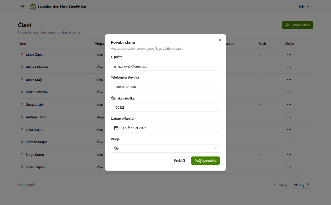This screenshot has height=205, width=331.
Task: Open actions menu for Alenka Majcen
Action: coord(289,67)
